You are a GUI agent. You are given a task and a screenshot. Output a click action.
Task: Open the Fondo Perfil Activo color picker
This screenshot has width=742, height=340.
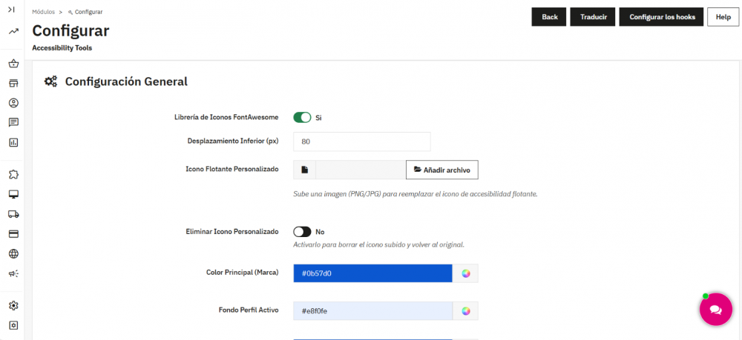click(x=466, y=311)
